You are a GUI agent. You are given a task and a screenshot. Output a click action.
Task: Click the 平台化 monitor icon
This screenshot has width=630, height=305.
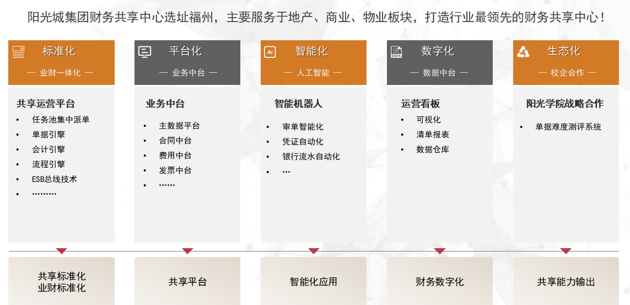144,52
